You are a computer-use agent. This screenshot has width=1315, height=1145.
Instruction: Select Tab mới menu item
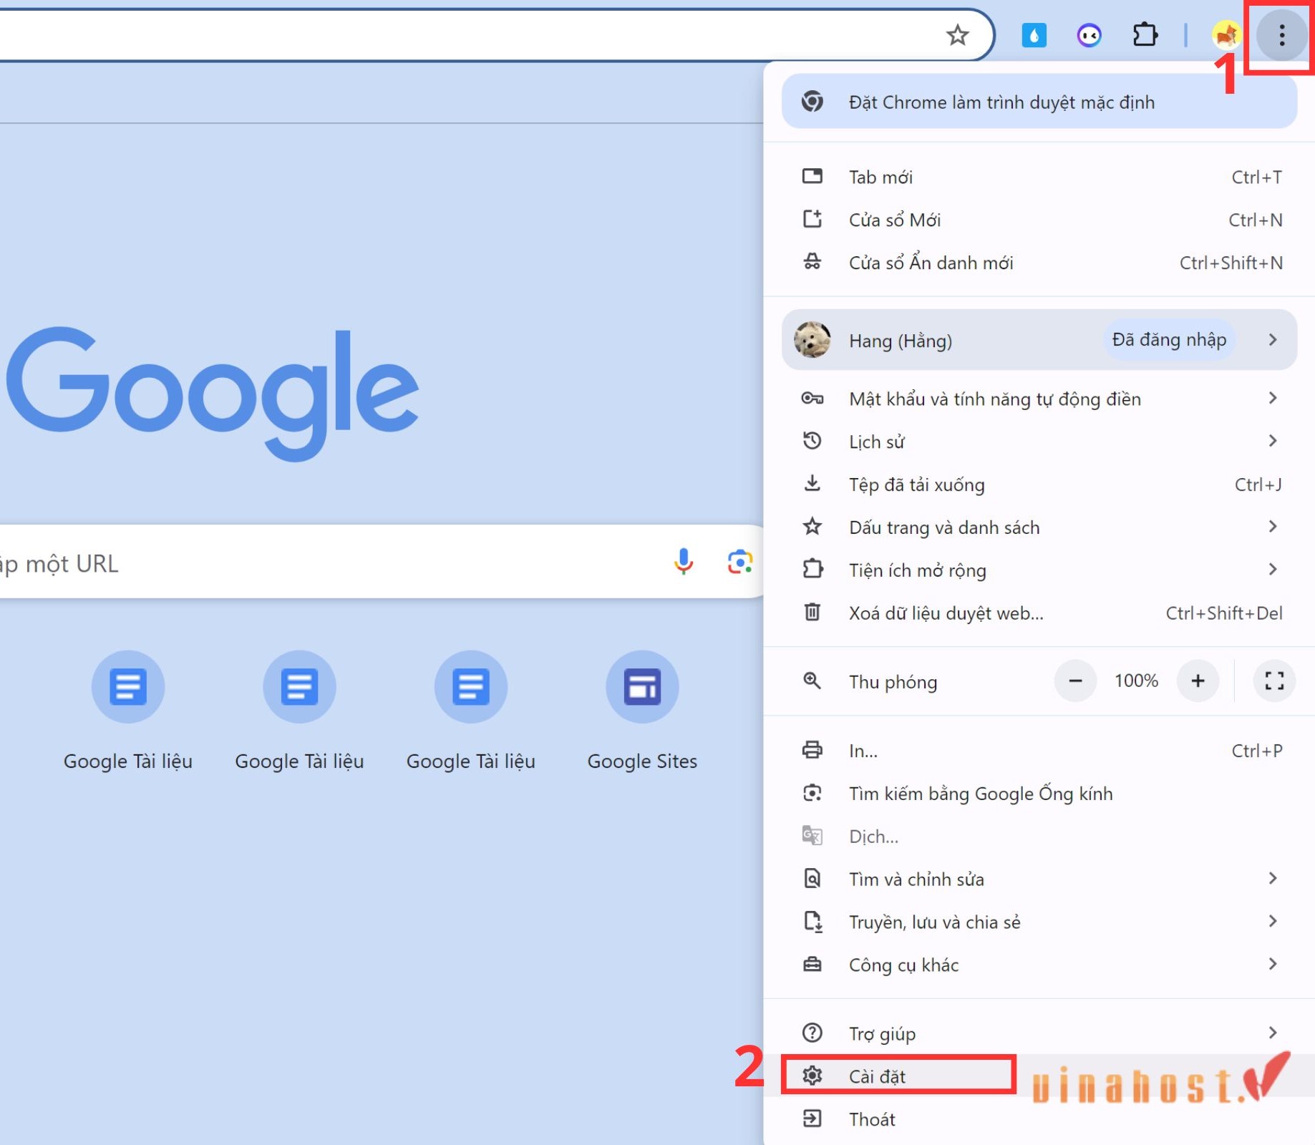pos(1039,177)
